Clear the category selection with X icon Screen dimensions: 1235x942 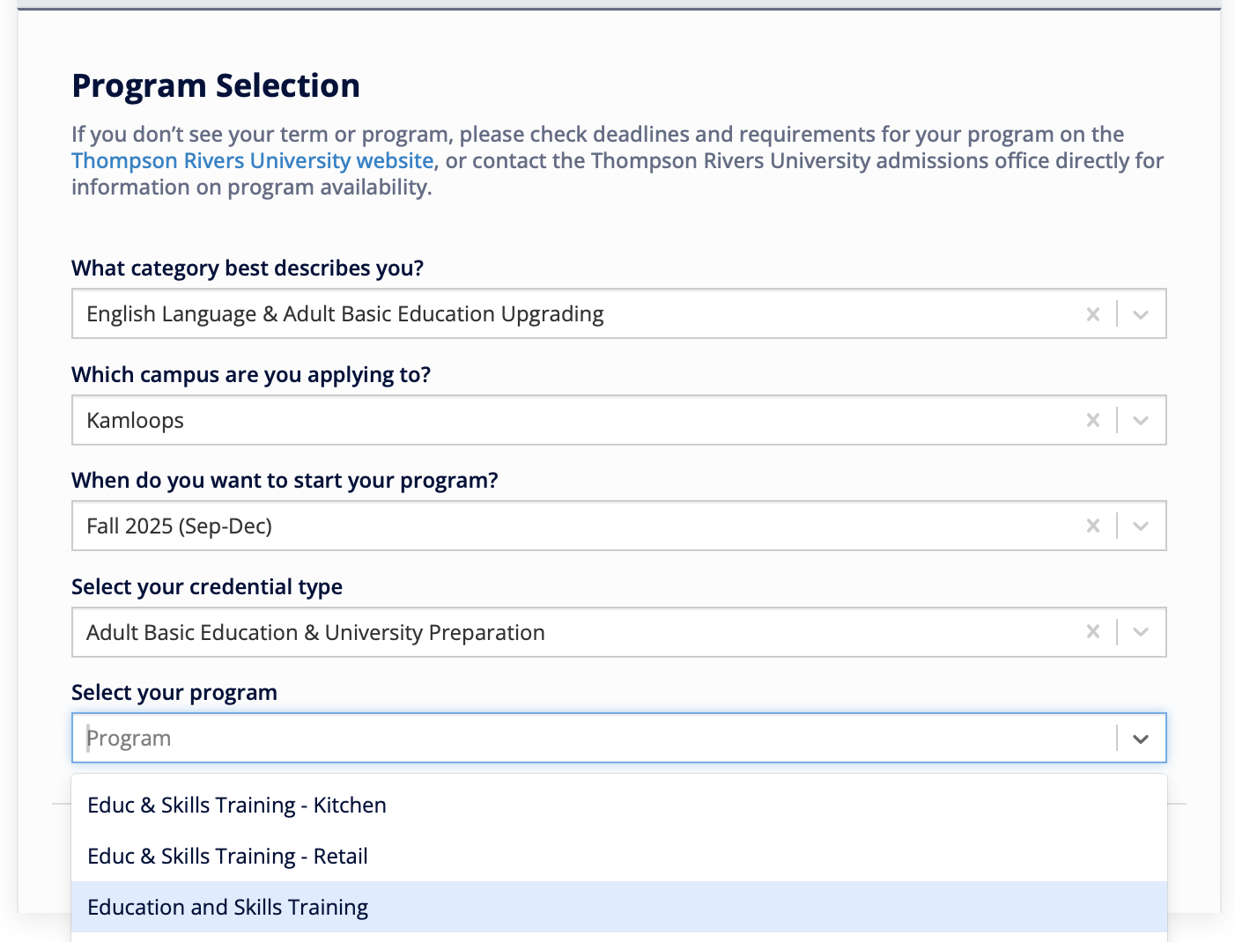(x=1092, y=314)
